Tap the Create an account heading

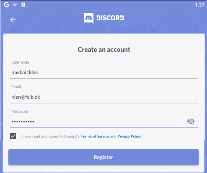pos(104,50)
